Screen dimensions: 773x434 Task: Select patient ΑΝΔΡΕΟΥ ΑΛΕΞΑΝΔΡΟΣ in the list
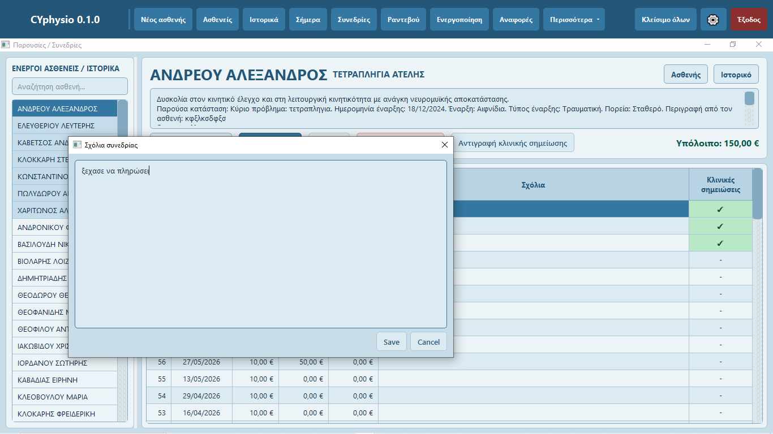coord(65,108)
